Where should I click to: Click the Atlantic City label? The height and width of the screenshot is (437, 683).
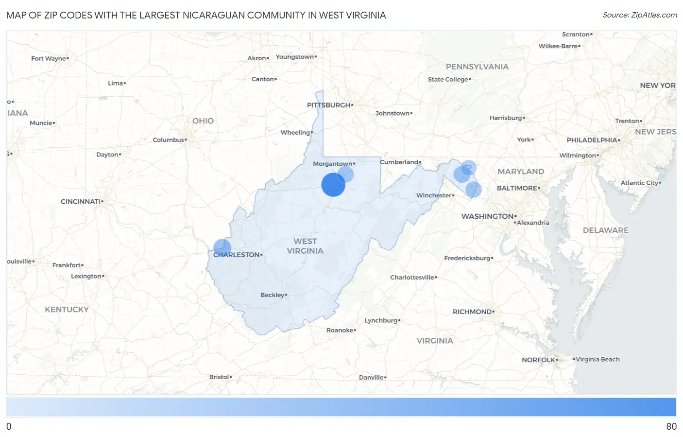click(639, 183)
